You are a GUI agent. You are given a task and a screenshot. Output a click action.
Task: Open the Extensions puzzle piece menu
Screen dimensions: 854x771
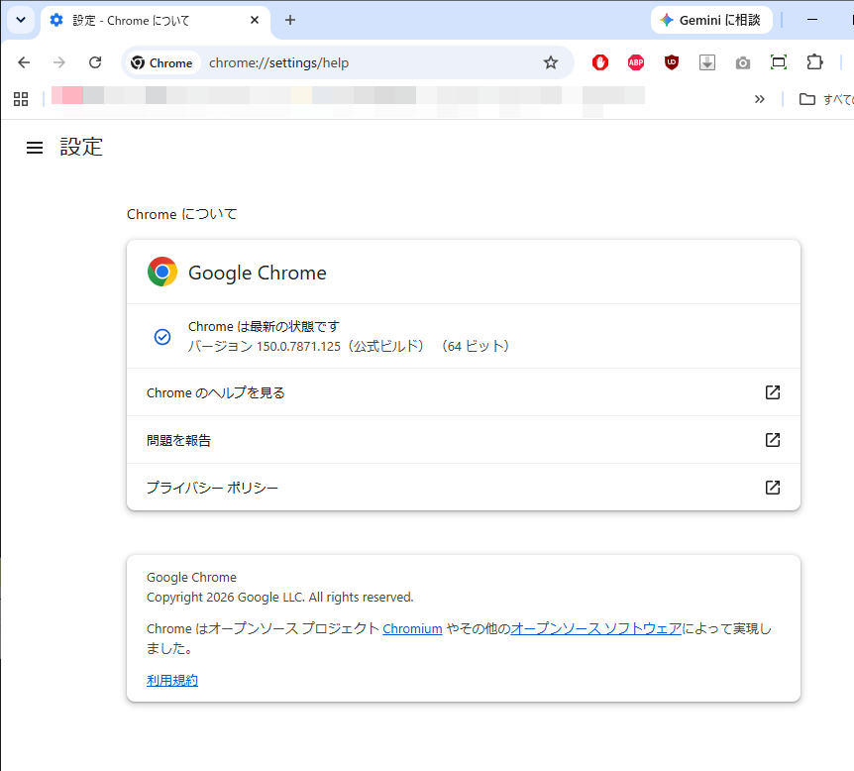pyautogui.click(x=814, y=62)
